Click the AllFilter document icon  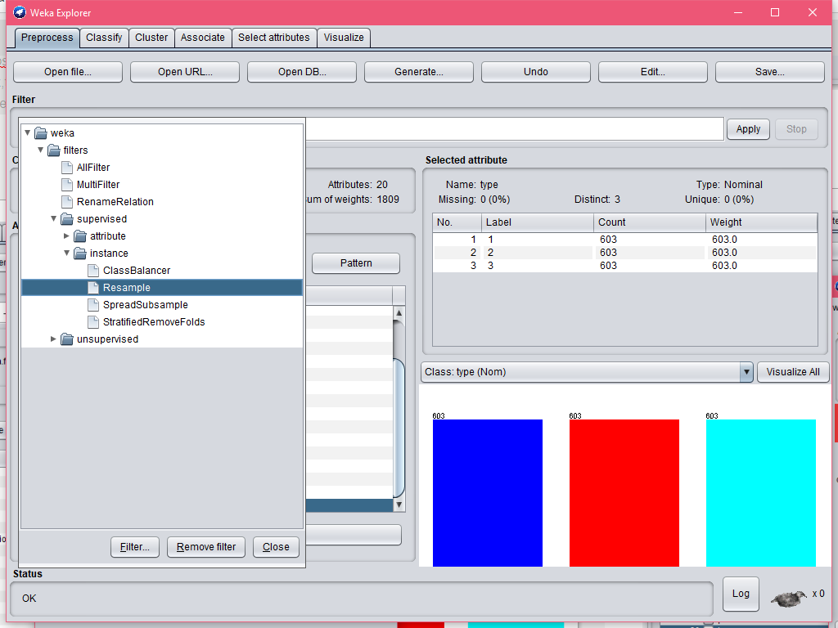[x=67, y=167]
